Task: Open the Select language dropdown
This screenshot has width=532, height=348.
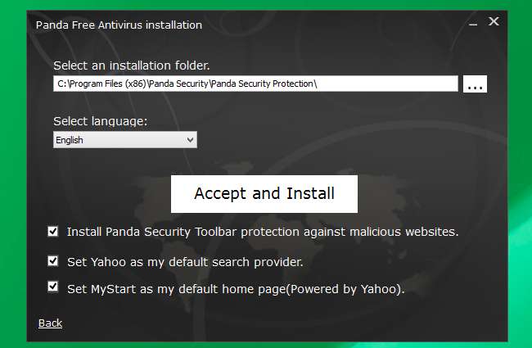Action: [x=124, y=140]
